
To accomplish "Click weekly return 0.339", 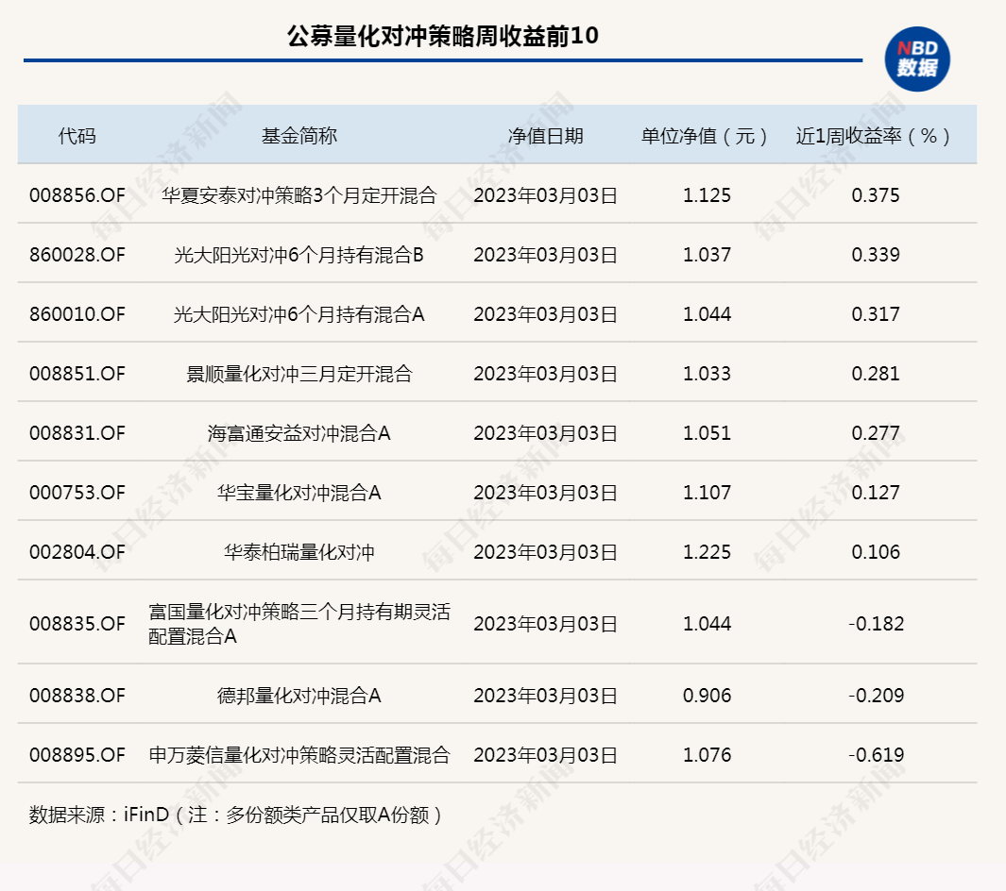I will tap(875, 255).
